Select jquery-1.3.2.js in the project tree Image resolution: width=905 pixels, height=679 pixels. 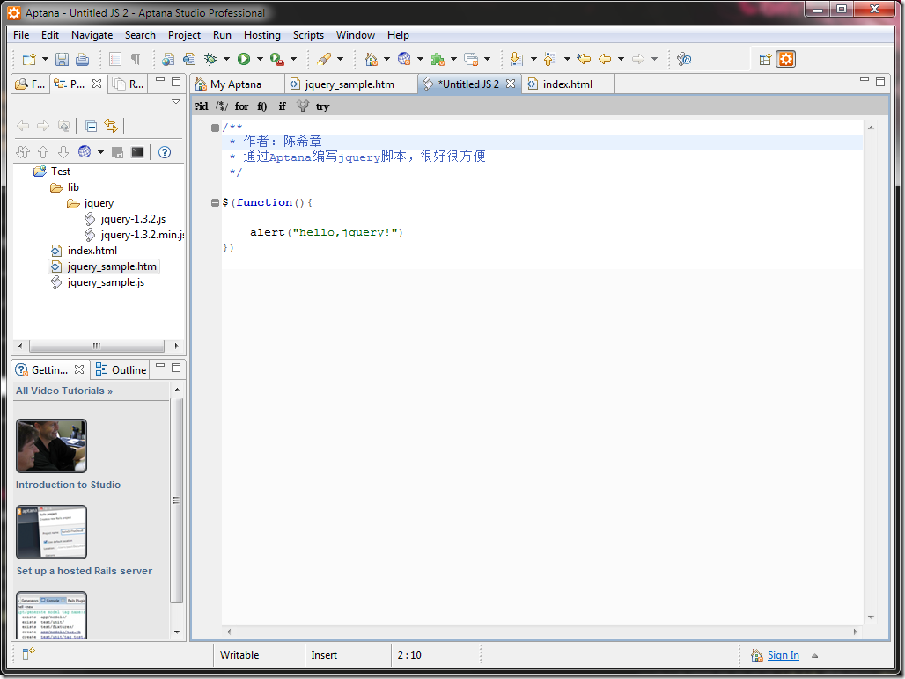pyautogui.click(x=133, y=219)
